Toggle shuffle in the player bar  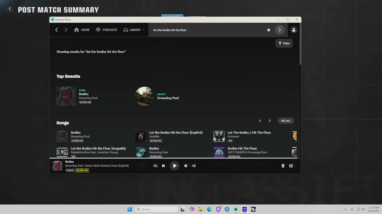[x=194, y=166]
